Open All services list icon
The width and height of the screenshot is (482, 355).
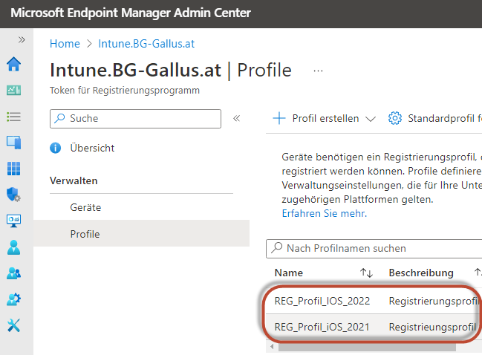[13, 117]
